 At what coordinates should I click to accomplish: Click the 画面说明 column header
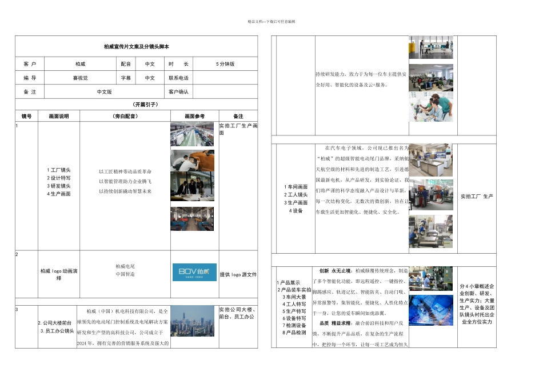point(59,116)
